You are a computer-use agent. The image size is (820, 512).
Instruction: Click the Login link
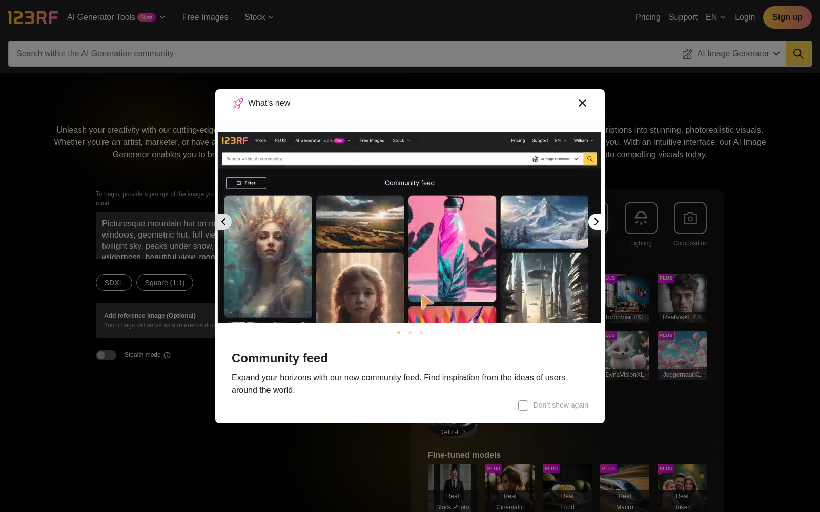point(745,17)
